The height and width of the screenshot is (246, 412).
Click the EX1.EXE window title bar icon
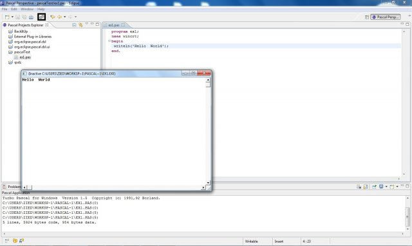(x=24, y=73)
